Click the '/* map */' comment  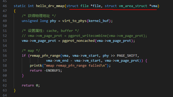pos(31,51)
